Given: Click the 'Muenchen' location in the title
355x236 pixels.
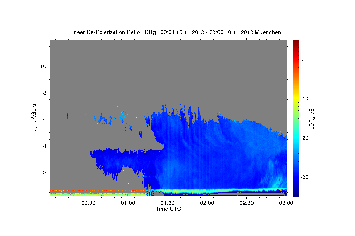Looking at the screenshot, I should pyautogui.click(x=268, y=32).
